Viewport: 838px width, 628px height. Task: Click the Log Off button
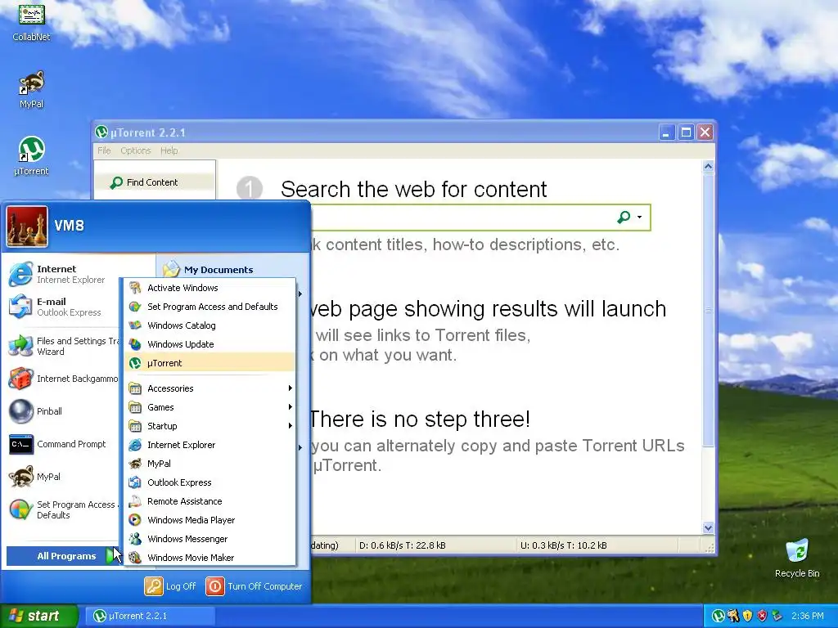(170, 585)
